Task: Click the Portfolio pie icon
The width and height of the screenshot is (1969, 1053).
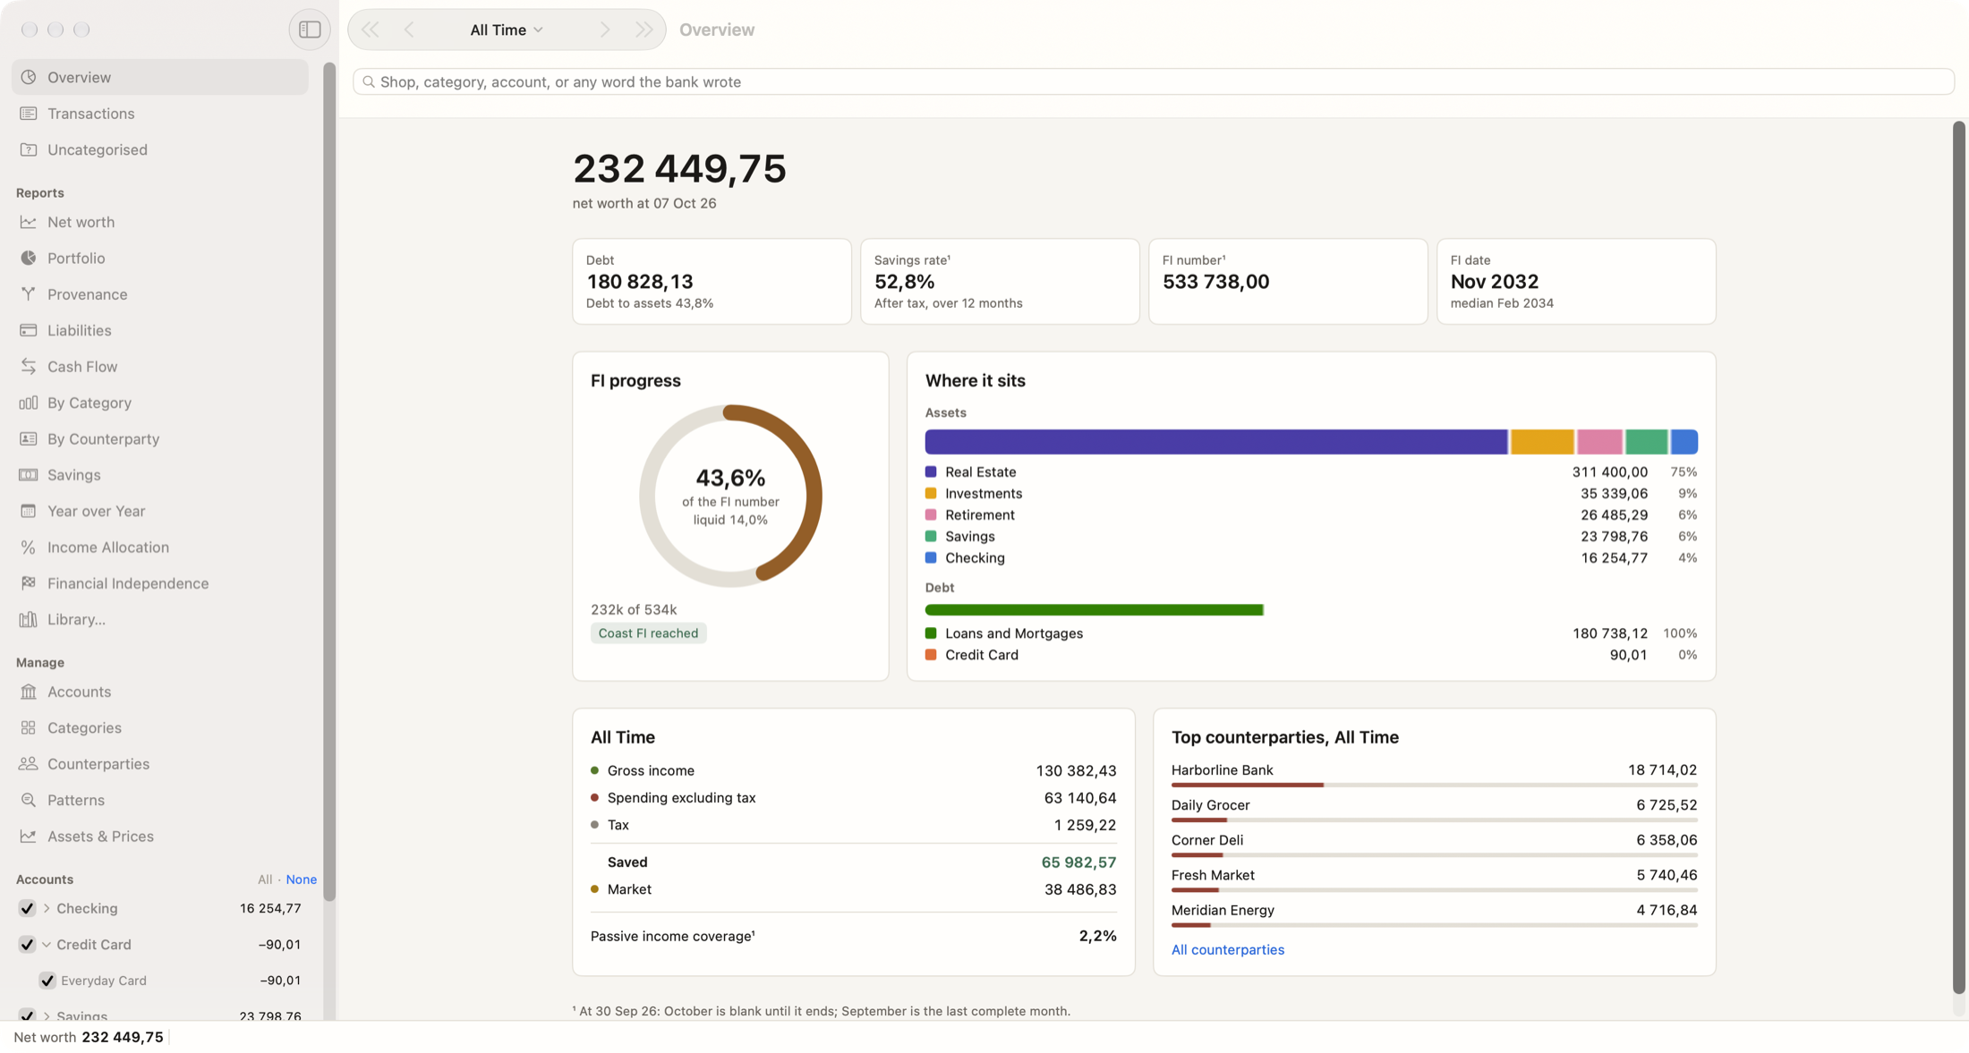Action: click(x=29, y=258)
